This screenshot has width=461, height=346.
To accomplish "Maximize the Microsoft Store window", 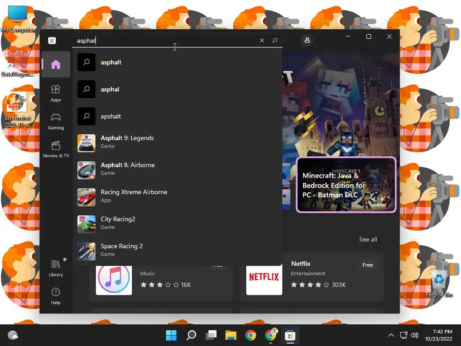I will (x=368, y=36).
